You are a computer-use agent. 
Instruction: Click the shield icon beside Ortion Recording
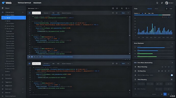135,80
